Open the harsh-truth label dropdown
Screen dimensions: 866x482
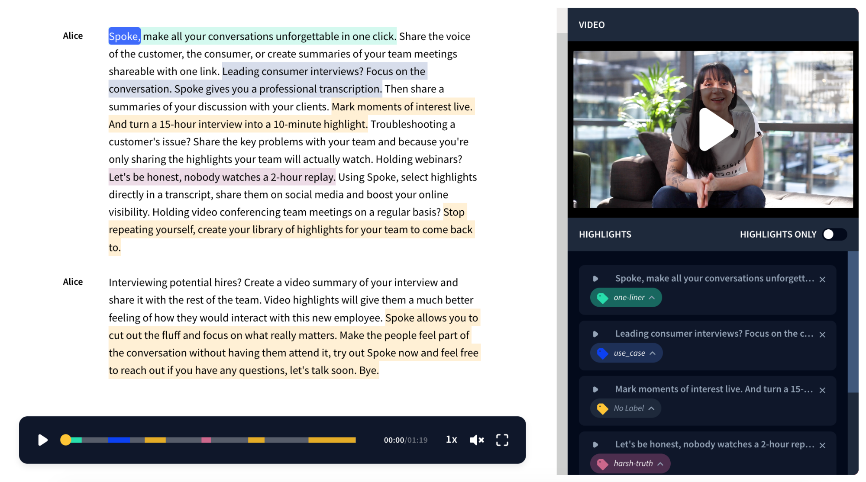(x=630, y=463)
